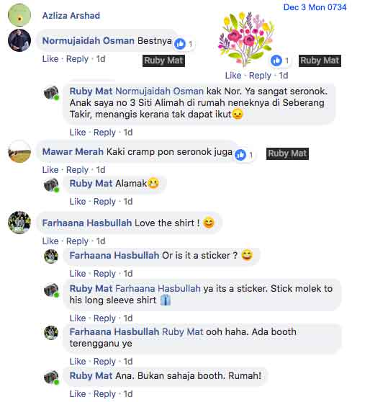Open Azliza Arshad's profile name link
Viewport: 370px width, 402px height.
tap(71, 16)
